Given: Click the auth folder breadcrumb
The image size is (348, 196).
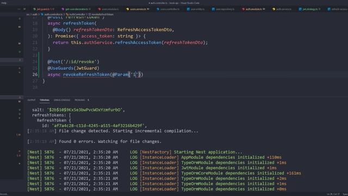Looking at the screenshot, I should pyautogui.click(x=35, y=15).
